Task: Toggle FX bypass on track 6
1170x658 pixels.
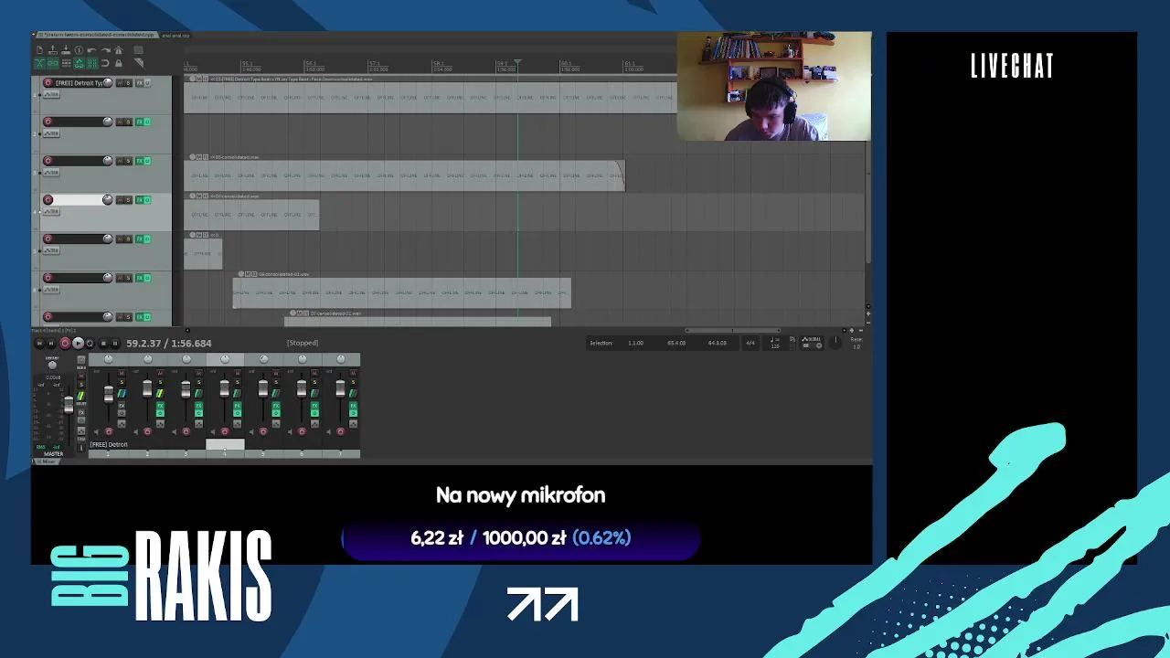Action: (x=147, y=278)
